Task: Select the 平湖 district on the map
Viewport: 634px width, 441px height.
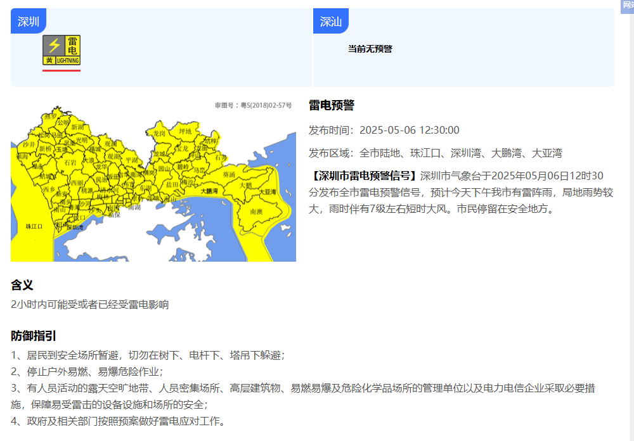Action: coord(131,160)
